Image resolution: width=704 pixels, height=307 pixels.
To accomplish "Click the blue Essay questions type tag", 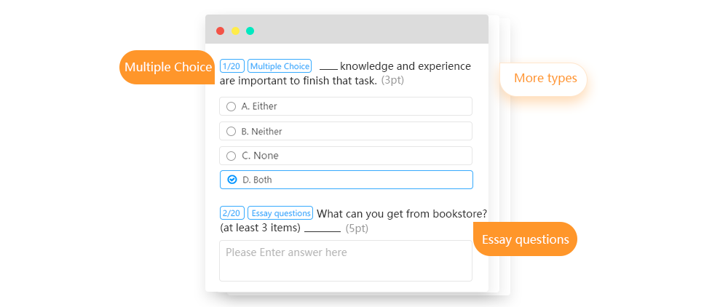I will click(x=280, y=212).
